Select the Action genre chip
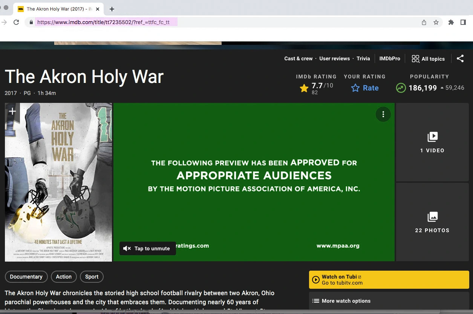This screenshot has height=314, width=473. tap(64, 277)
